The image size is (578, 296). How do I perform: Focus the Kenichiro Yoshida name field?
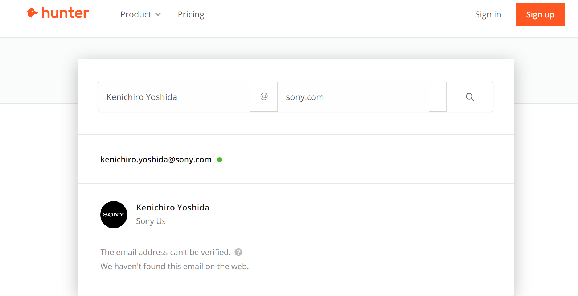173,97
